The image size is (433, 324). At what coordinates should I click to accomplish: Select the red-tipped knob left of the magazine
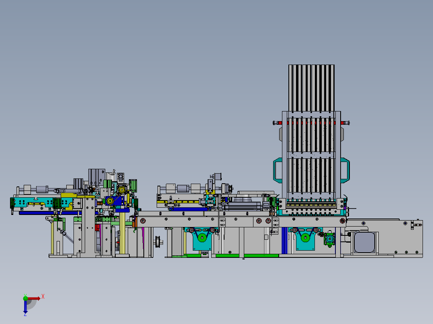point(277,123)
